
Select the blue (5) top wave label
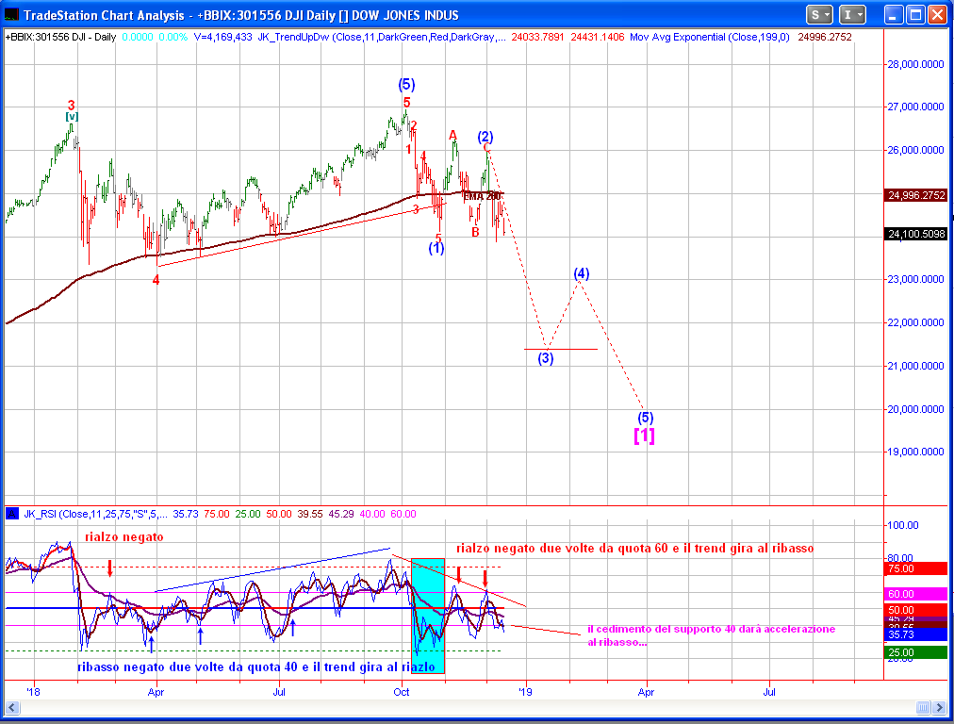tap(406, 84)
